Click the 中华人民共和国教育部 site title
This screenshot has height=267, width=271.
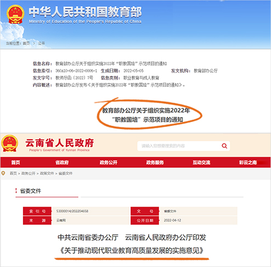[85, 12]
